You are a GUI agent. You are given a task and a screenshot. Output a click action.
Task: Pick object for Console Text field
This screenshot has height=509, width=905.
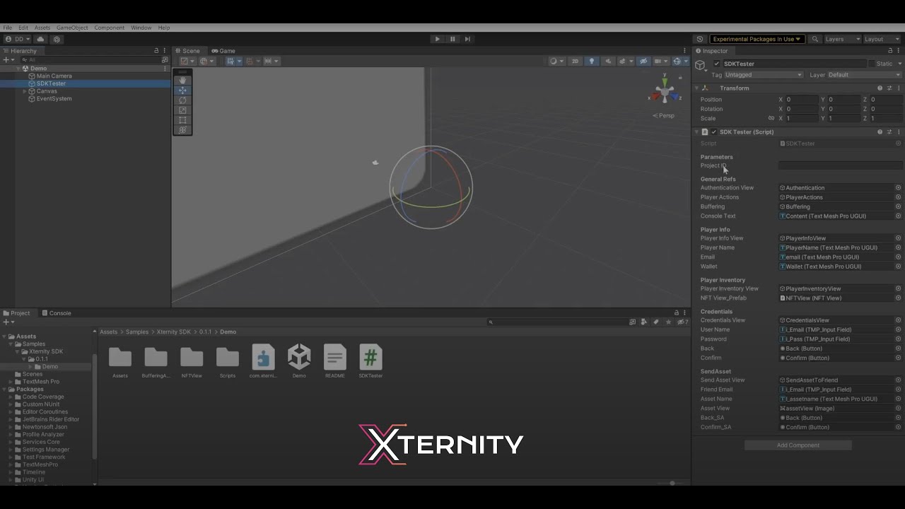(x=898, y=216)
